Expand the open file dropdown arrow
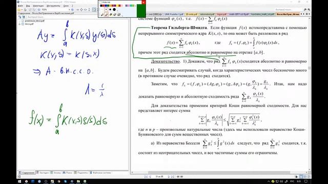Image resolution: width=328 pixels, height=184 pixels. (x=22, y=10)
